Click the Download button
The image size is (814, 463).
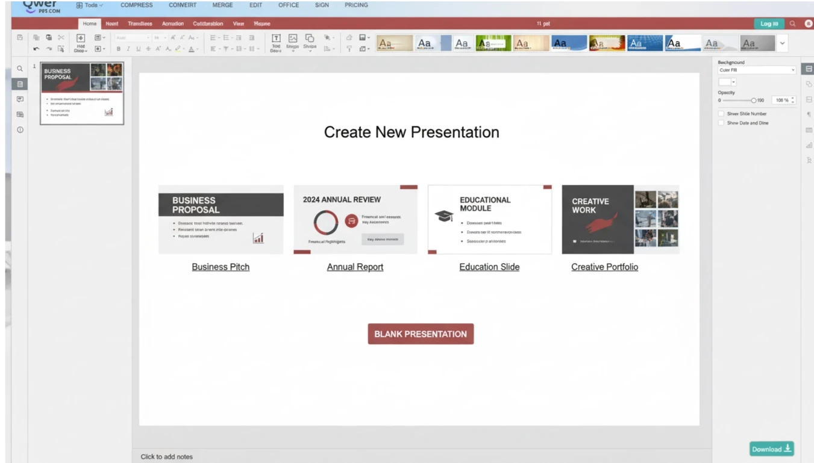click(771, 449)
